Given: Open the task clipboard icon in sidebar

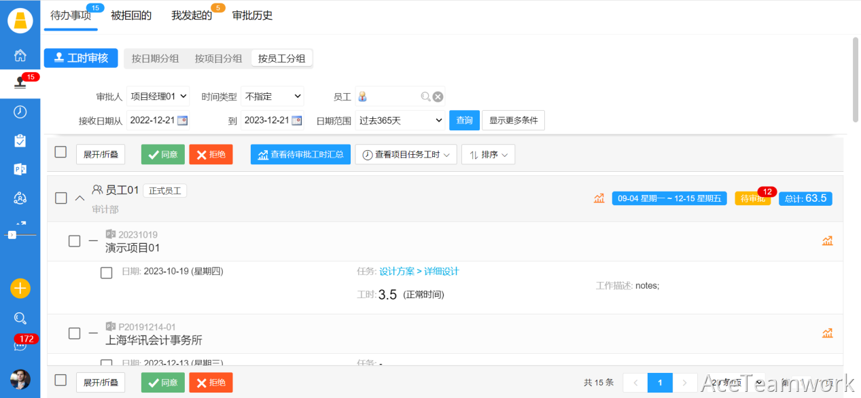Looking at the screenshot, I should [20, 141].
